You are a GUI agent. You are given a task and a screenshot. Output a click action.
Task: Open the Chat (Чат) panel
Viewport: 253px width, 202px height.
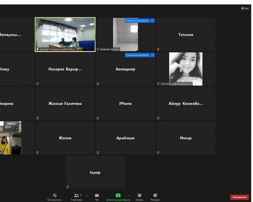(97, 196)
